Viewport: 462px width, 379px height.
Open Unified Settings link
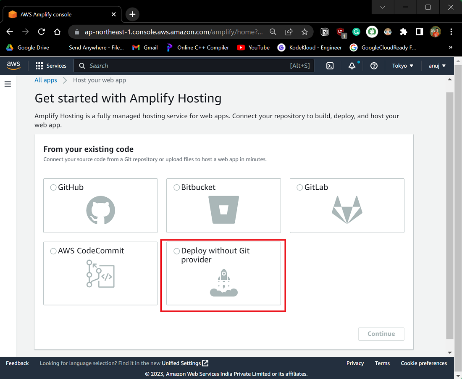pos(185,363)
